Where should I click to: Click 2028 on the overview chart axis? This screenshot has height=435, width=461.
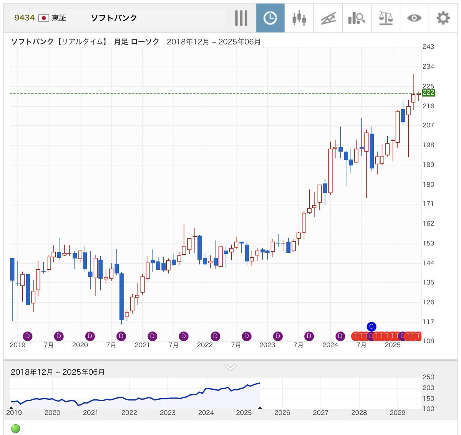point(359,413)
